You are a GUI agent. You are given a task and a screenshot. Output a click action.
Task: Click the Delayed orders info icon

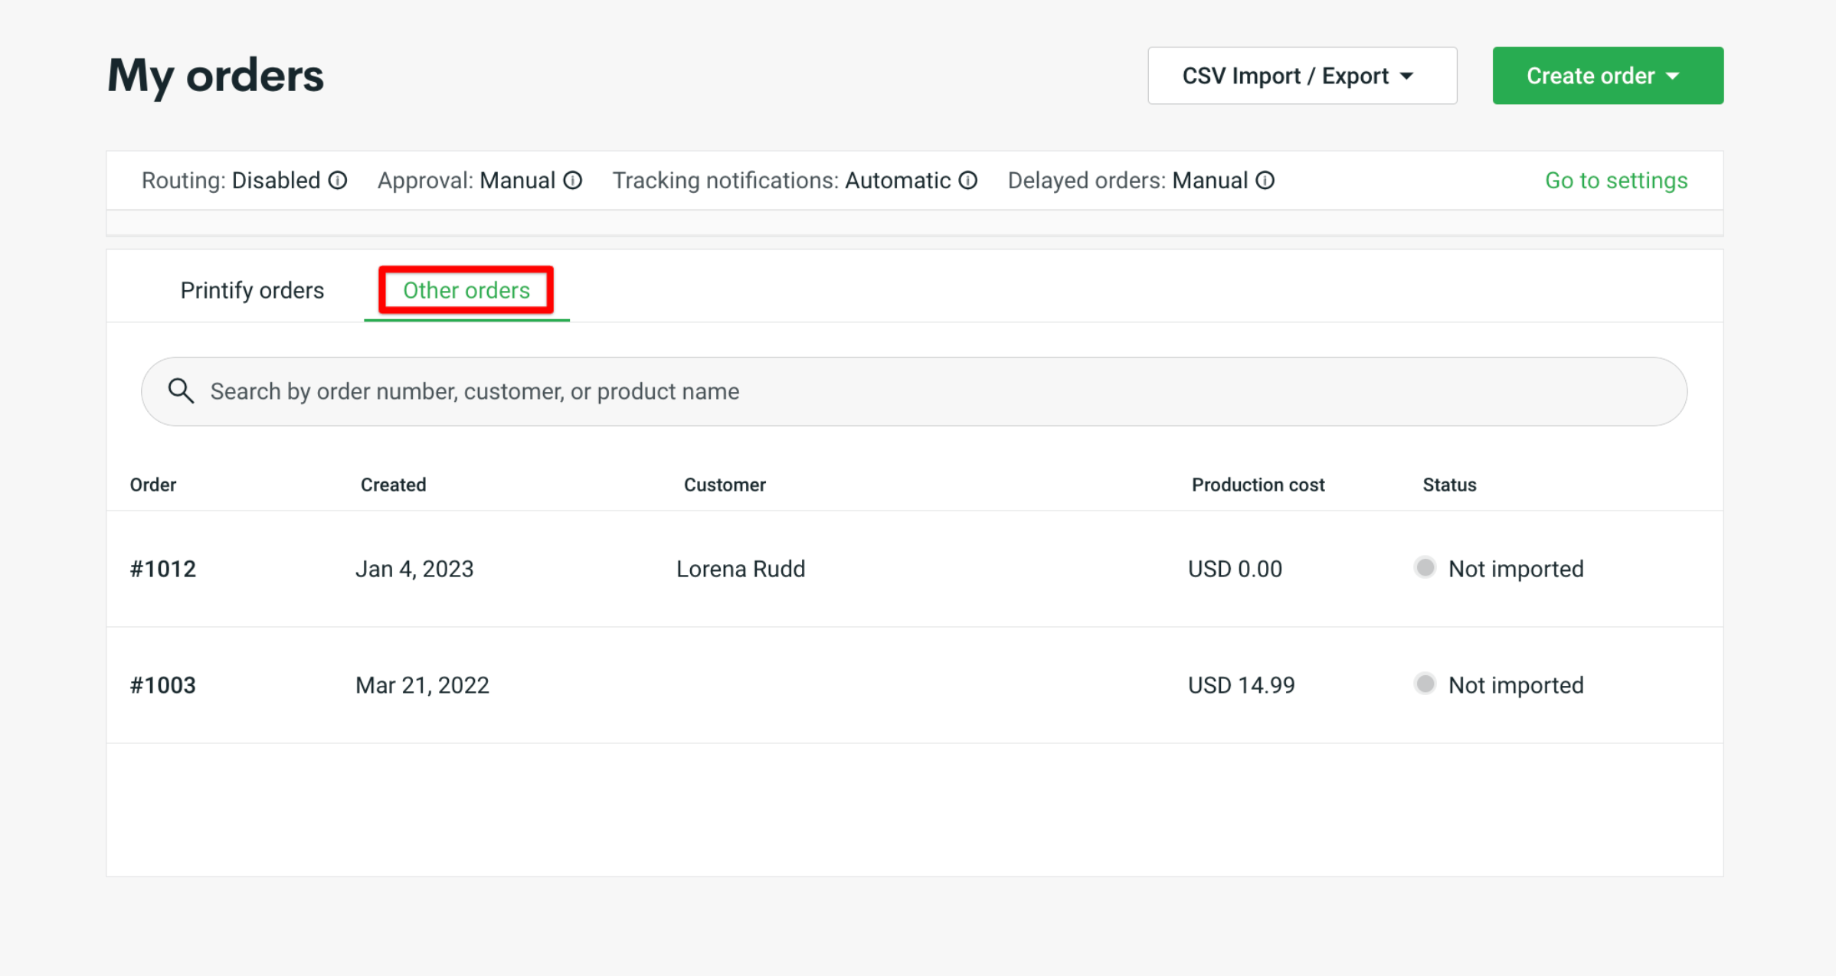tap(1265, 180)
